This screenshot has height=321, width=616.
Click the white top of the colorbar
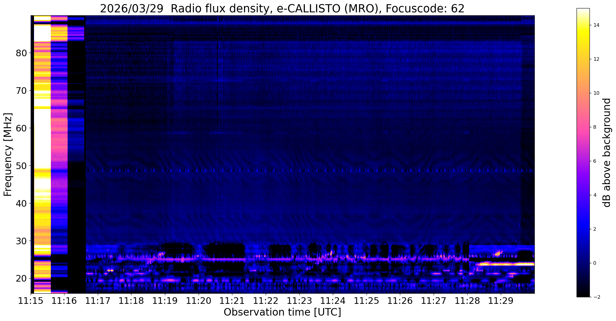coord(583,11)
